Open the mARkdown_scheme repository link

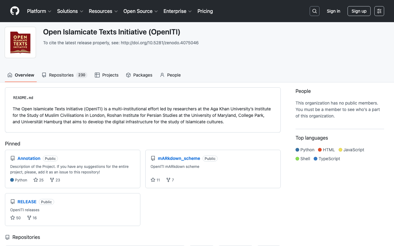click(x=179, y=158)
